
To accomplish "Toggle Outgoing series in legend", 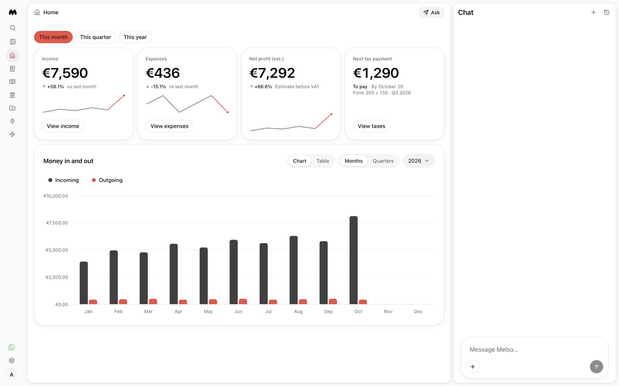I will [x=107, y=180].
